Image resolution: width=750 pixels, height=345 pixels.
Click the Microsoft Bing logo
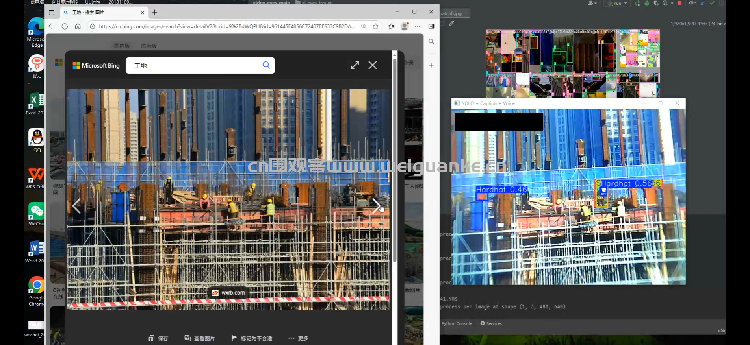coord(96,65)
